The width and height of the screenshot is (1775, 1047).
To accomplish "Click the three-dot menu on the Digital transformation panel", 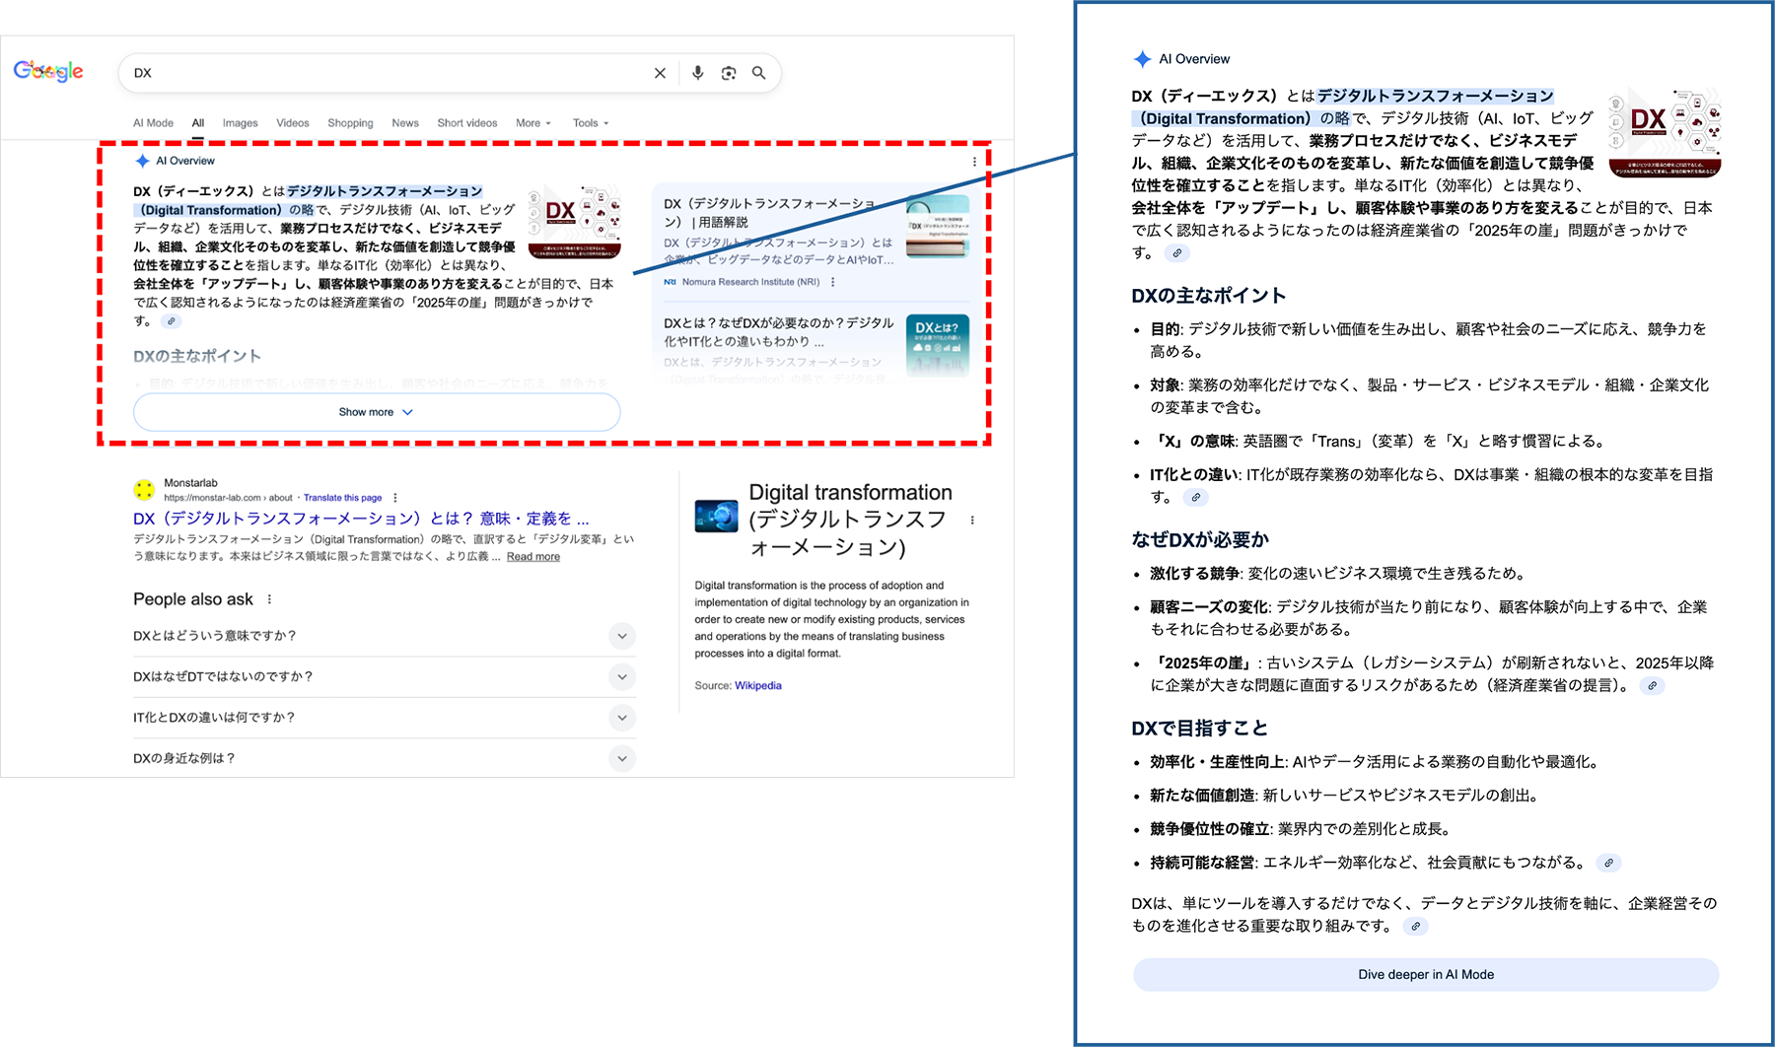I will 972,521.
